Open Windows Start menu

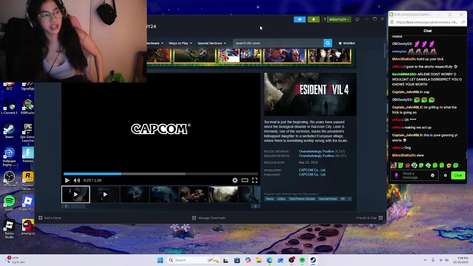click(x=160, y=260)
